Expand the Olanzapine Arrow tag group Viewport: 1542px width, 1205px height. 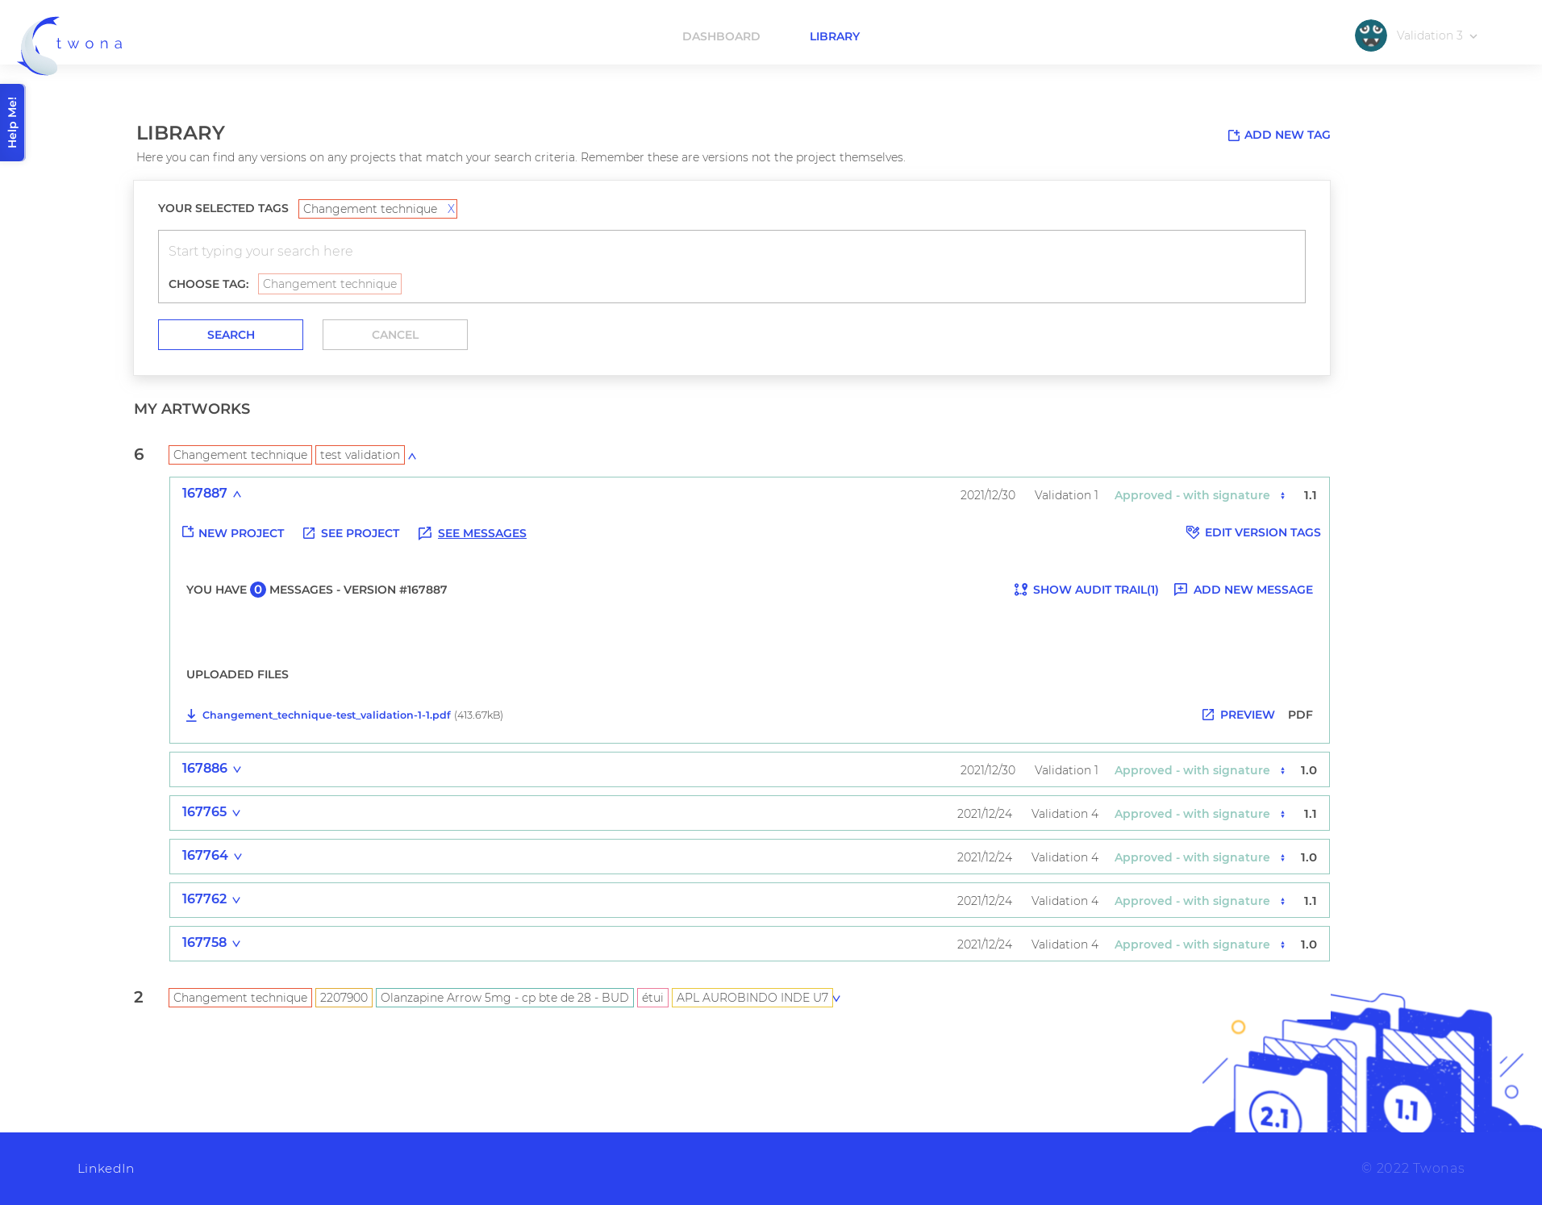click(837, 999)
